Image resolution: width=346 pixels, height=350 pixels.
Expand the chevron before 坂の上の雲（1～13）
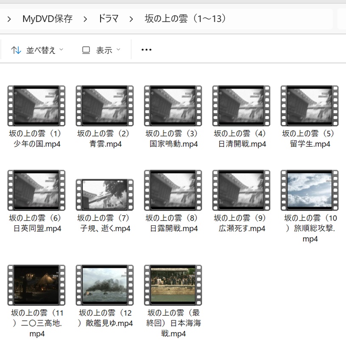(131, 19)
